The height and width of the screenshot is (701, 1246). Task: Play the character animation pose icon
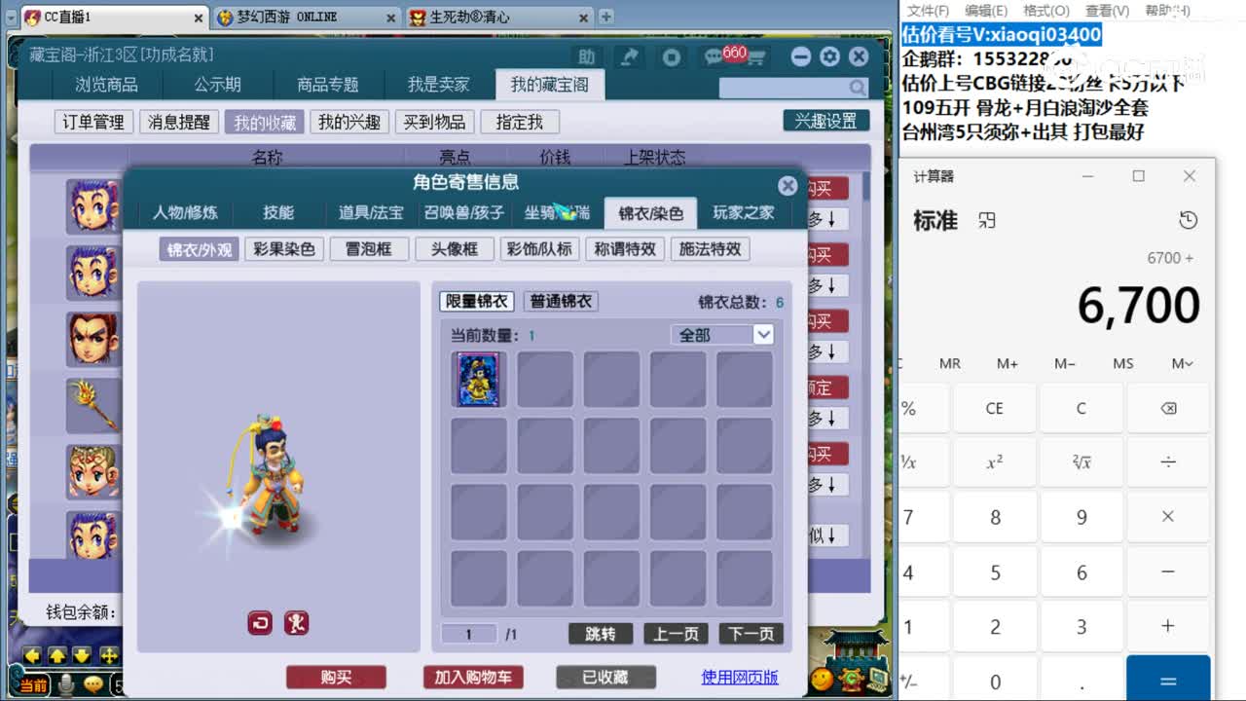pos(297,622)
